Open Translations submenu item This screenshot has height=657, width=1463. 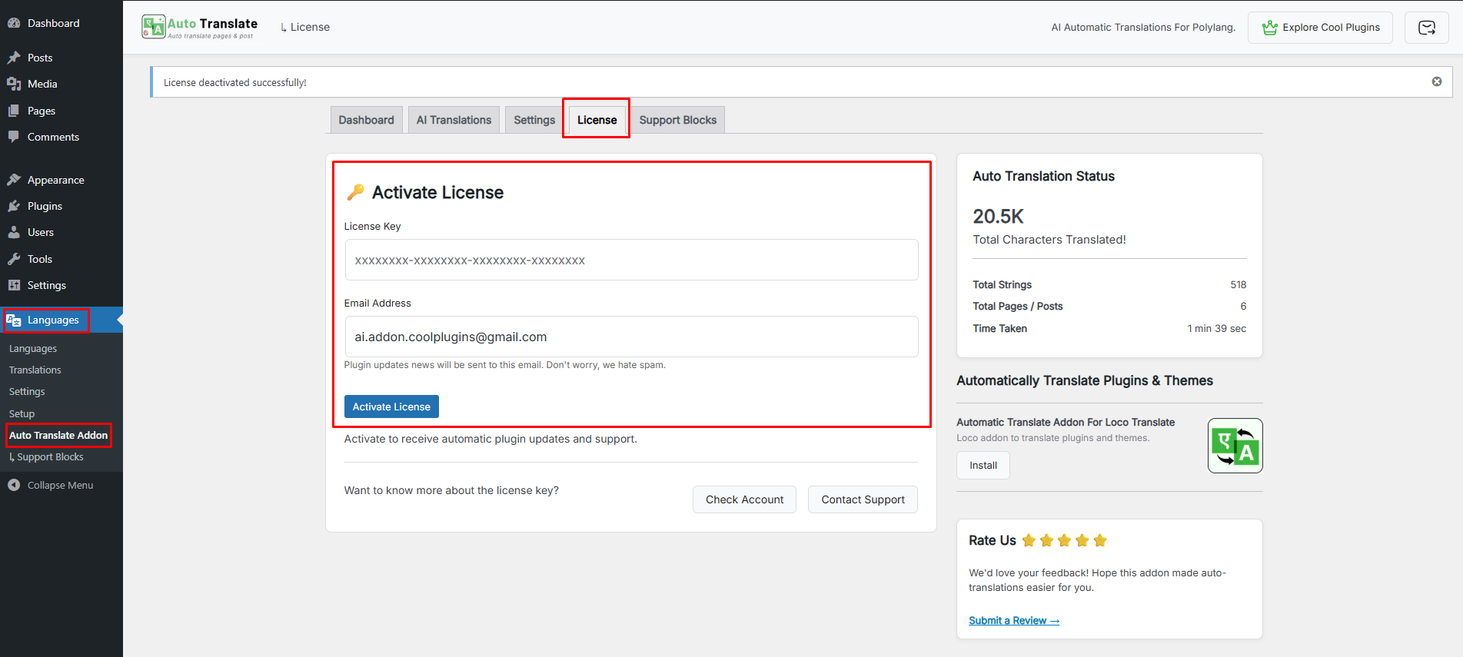click(x=35, y=370)
